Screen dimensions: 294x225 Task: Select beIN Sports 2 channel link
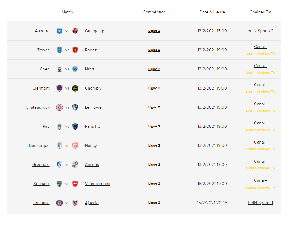coord(260,31)
